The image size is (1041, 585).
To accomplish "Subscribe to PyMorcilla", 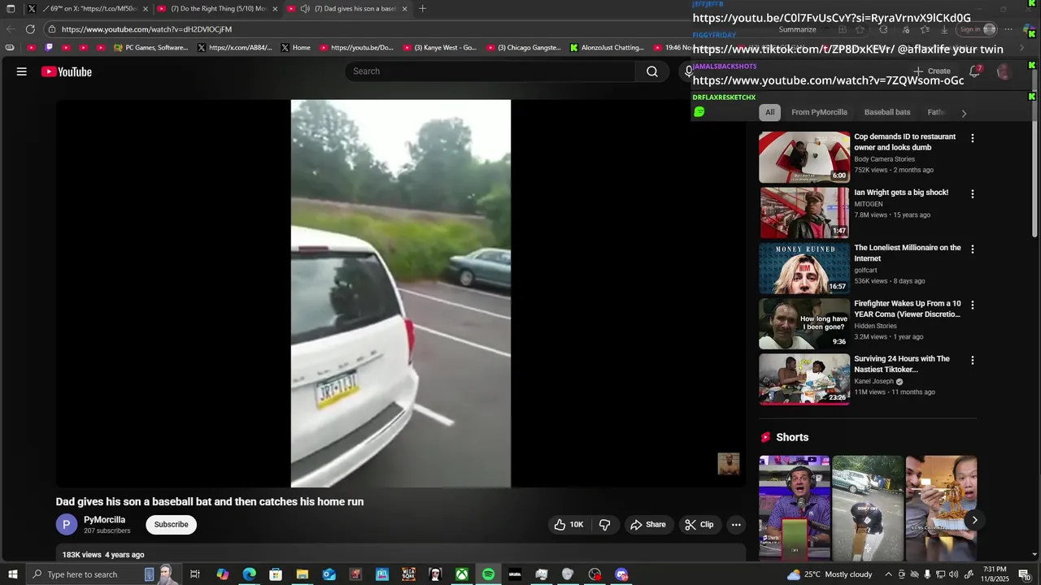I will point(171,525).
